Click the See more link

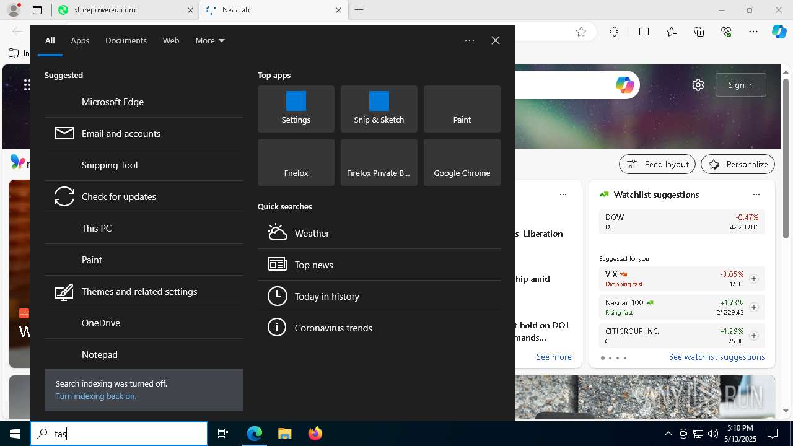(x=554, y=357)
